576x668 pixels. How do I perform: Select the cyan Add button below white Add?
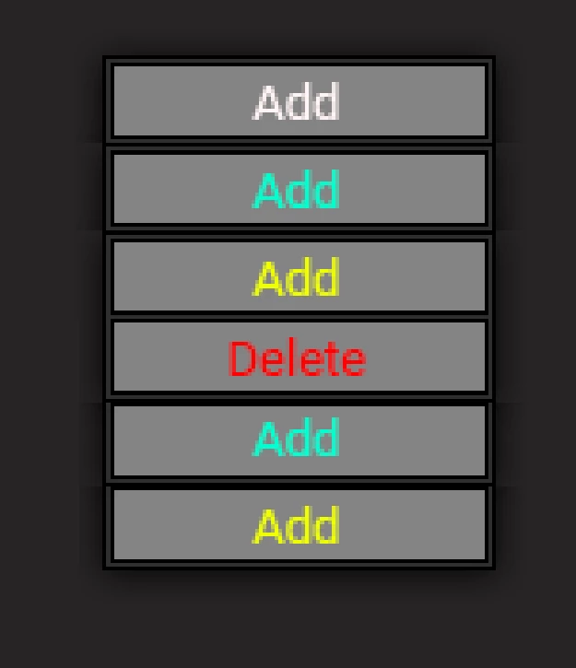[300, 189]
